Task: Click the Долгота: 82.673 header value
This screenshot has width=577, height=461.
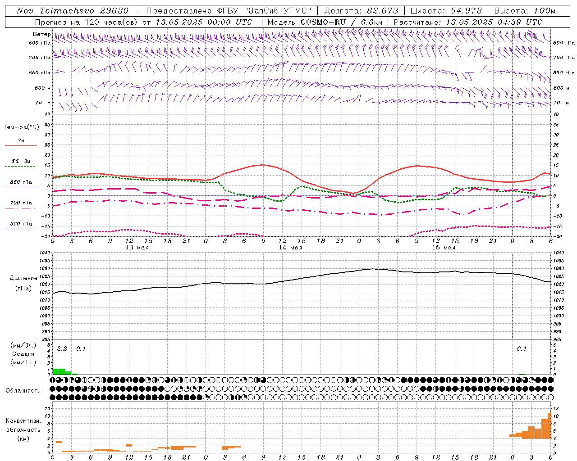Action: pos(362,11)
